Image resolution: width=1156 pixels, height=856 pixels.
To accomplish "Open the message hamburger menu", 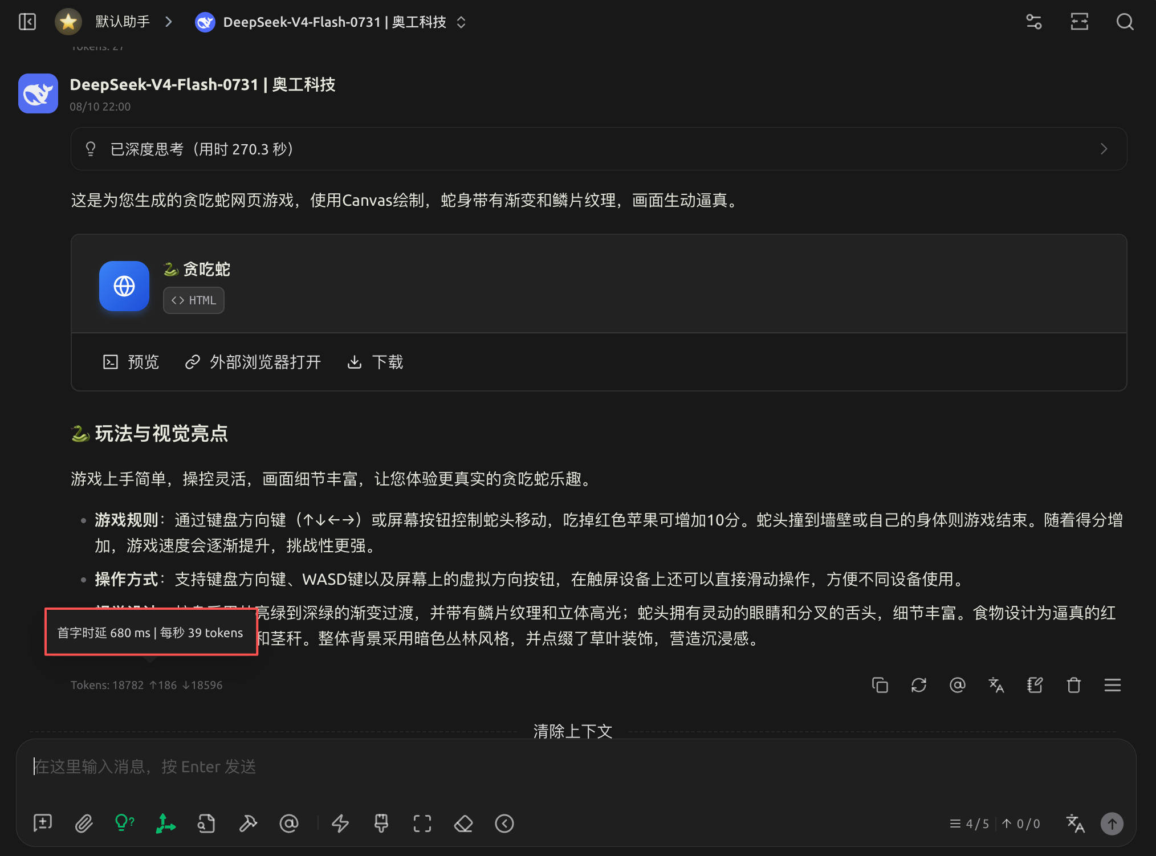I will click(x=1113, y=685).
